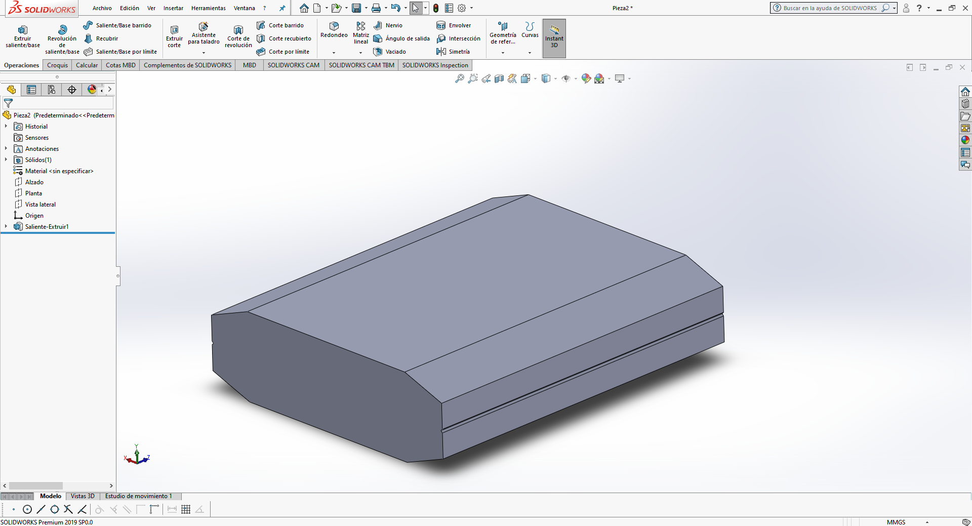The image size is (972, 526).
Task: Open Estudio de movimiento 1 tab
Action: click(139, 496)
